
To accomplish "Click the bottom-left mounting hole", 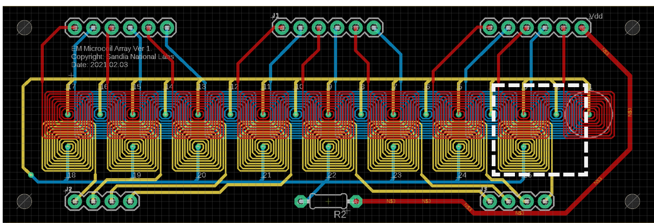I will pos(24,201).
